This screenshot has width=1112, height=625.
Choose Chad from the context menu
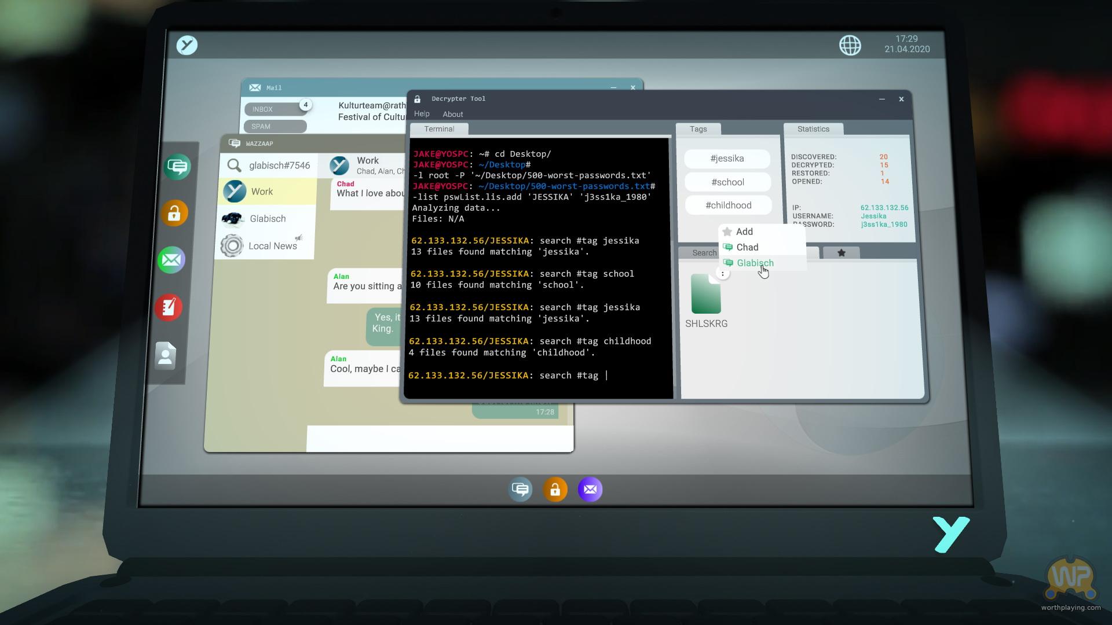[x=747, y=247]
